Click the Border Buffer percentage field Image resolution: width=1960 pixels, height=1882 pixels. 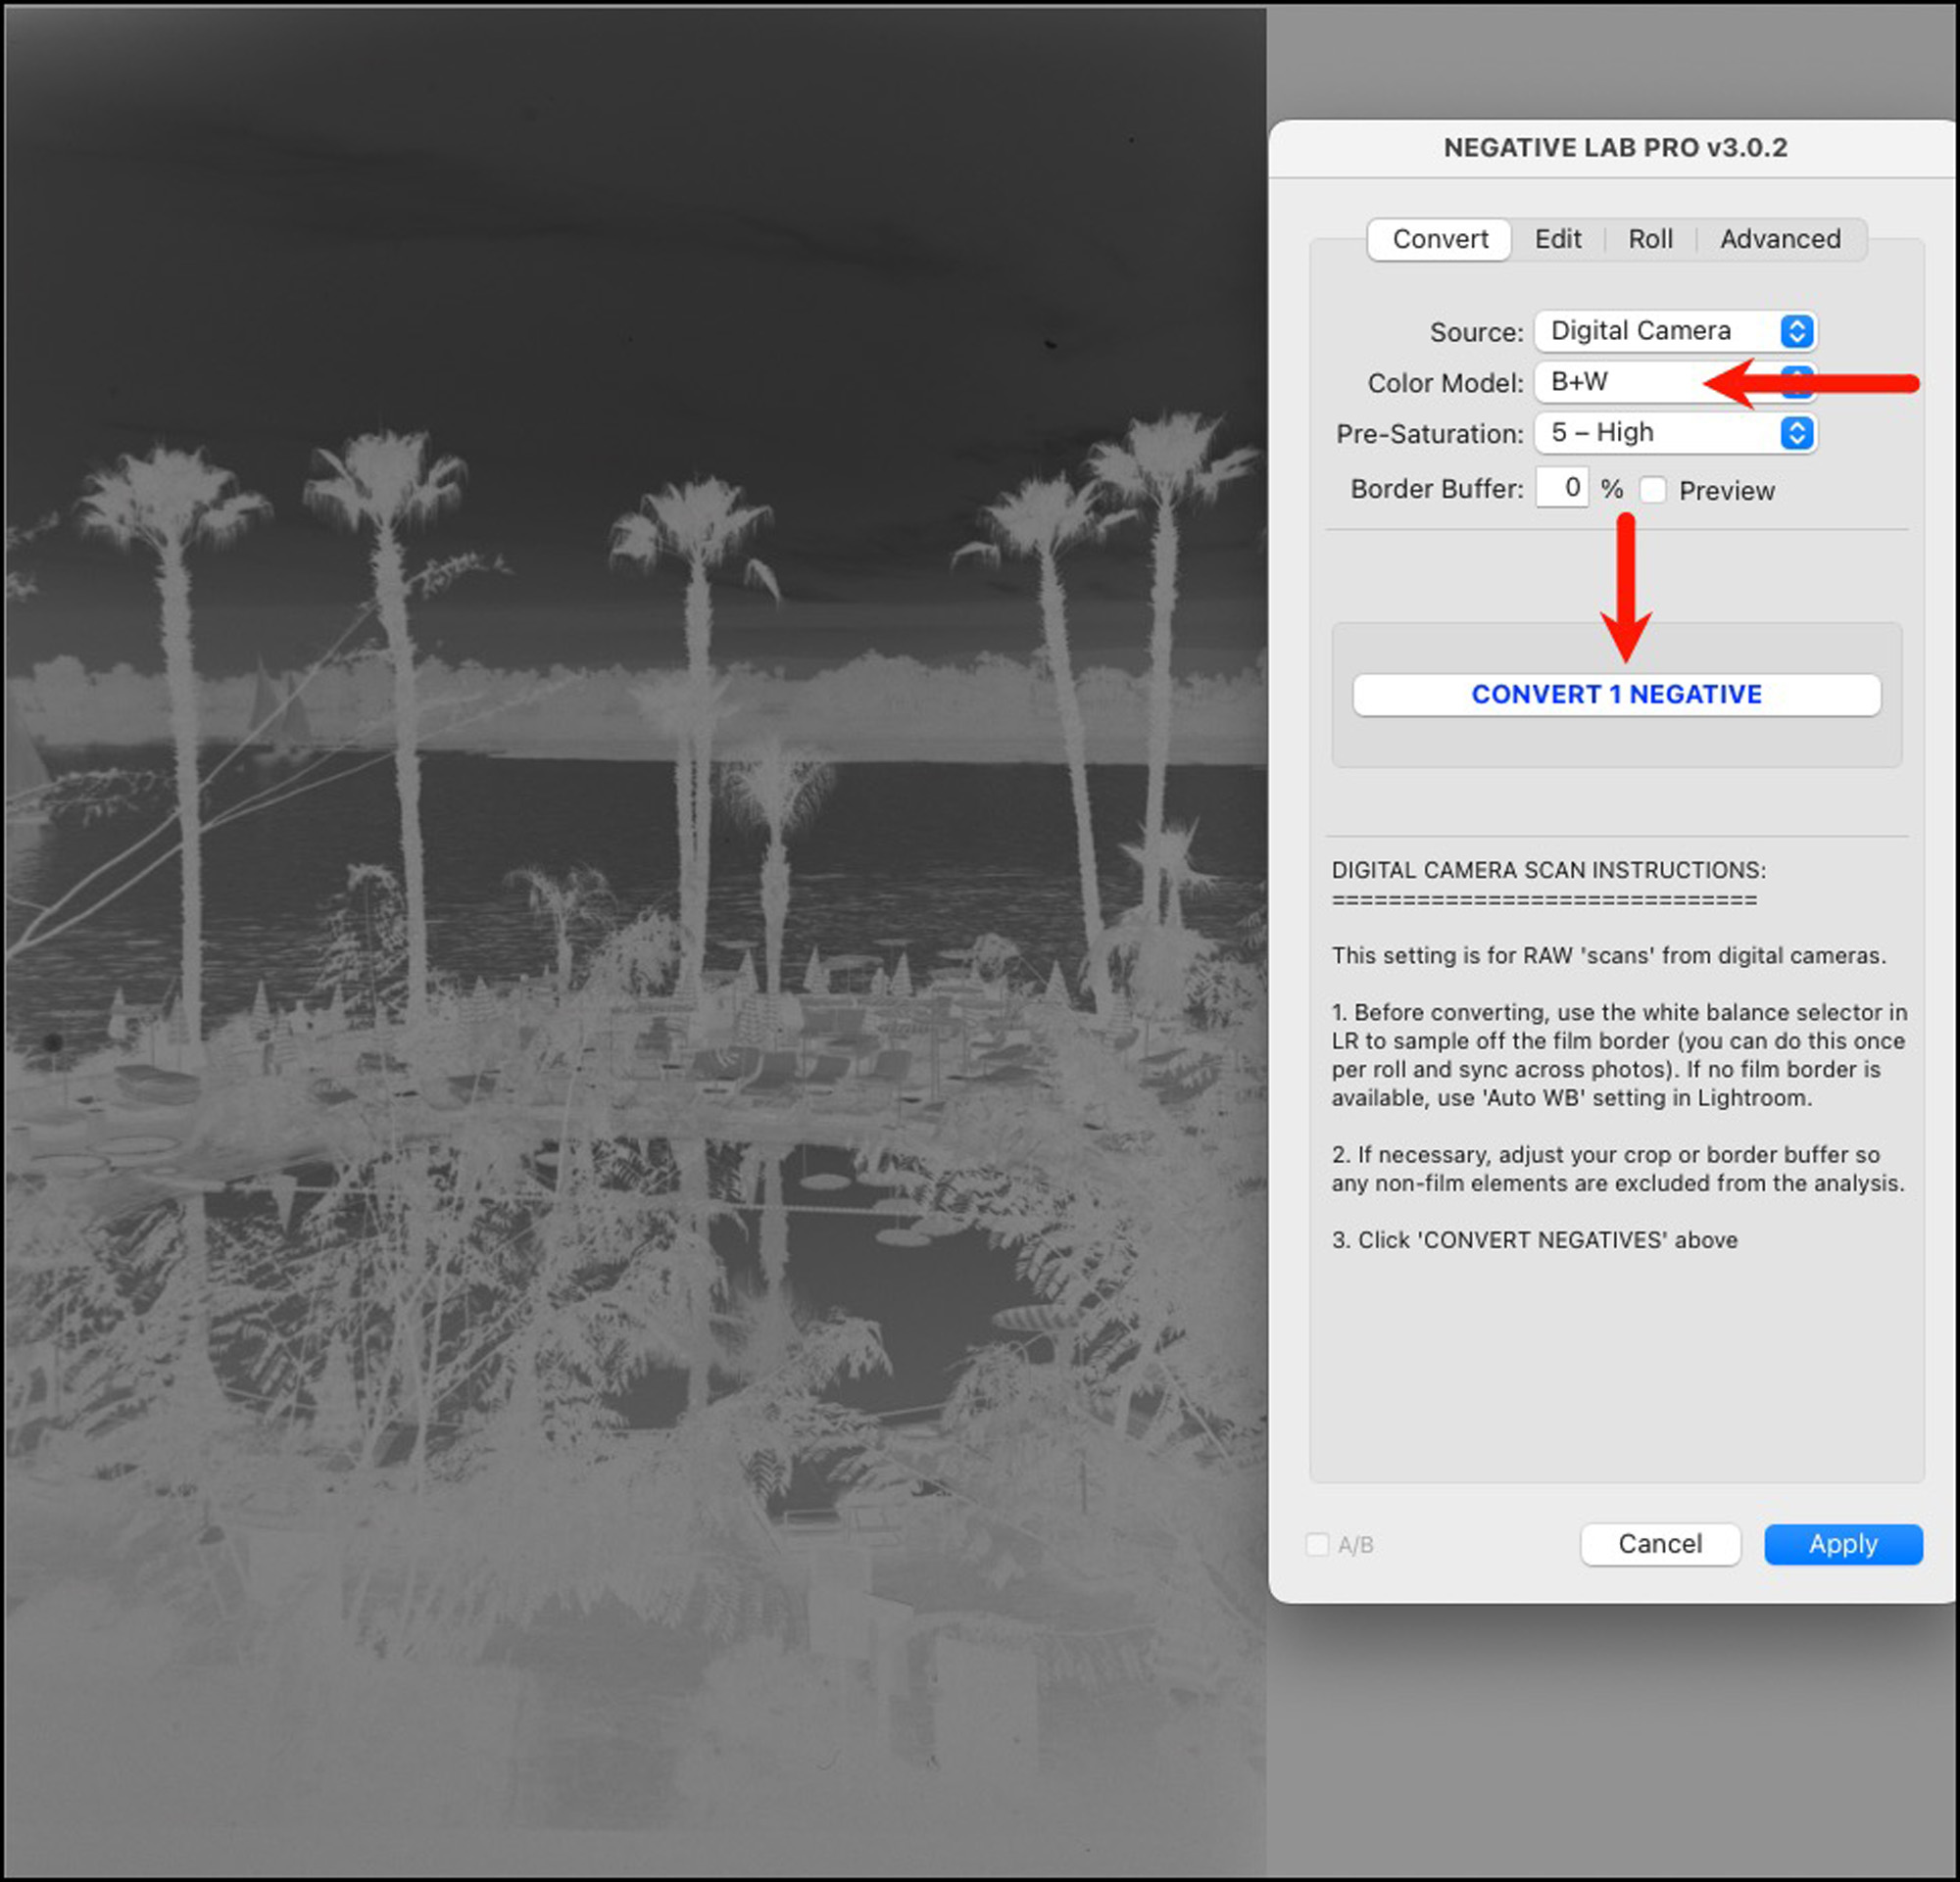1562,488
